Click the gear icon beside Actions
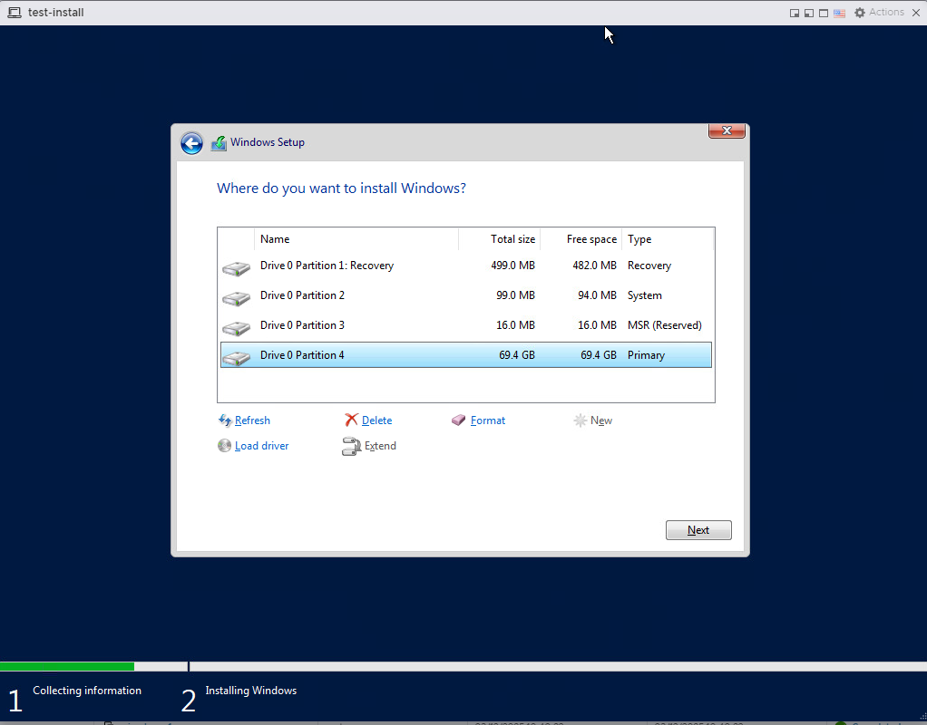Viewport: 927px width, 725px height. click(x=860, y=13)
